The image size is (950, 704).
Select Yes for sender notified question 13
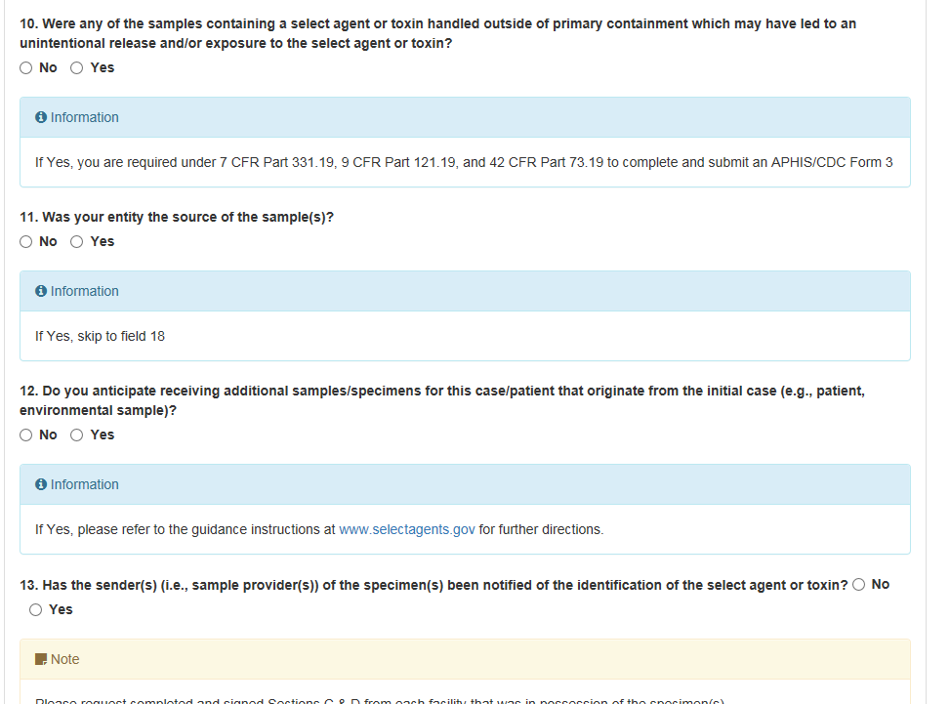coord(36,609)
